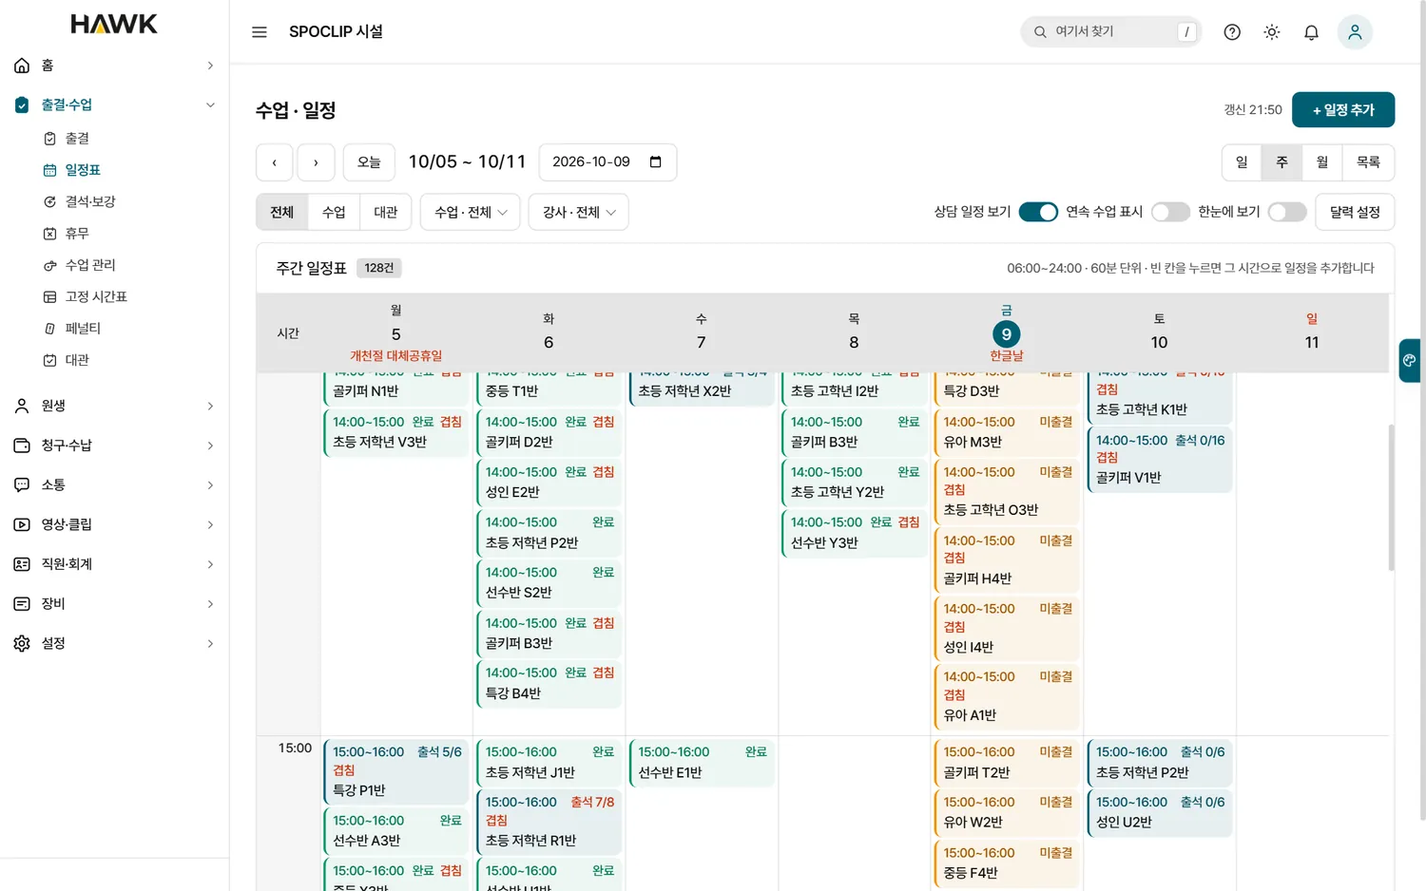1426x891 pixels.
Task: Open 달력 설정 button
Action: click(x=1355, y=212)
